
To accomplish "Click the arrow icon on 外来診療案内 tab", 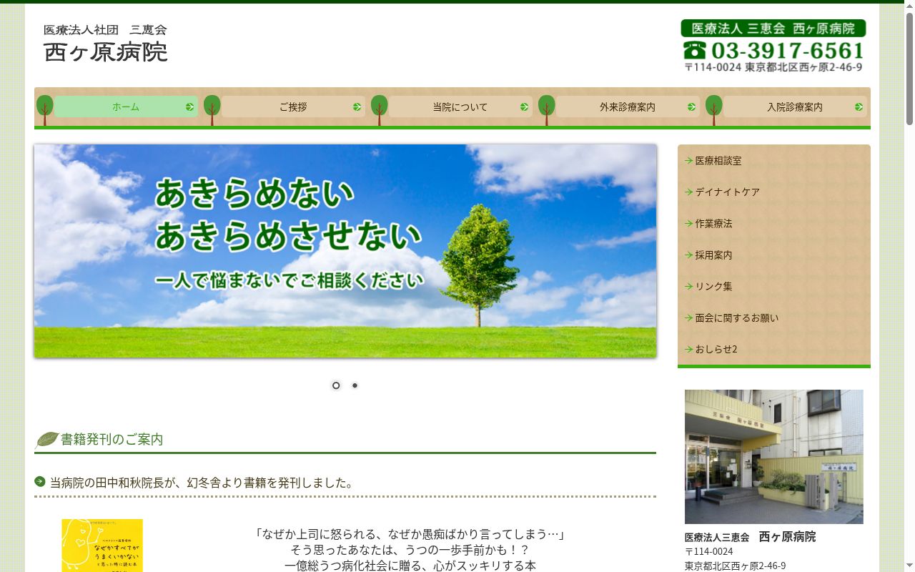I will coord(691,107).
